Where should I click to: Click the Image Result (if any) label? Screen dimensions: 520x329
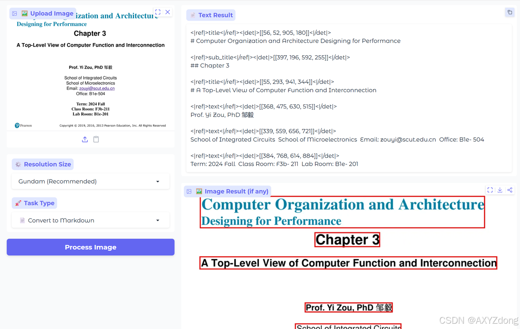[227, 191]
